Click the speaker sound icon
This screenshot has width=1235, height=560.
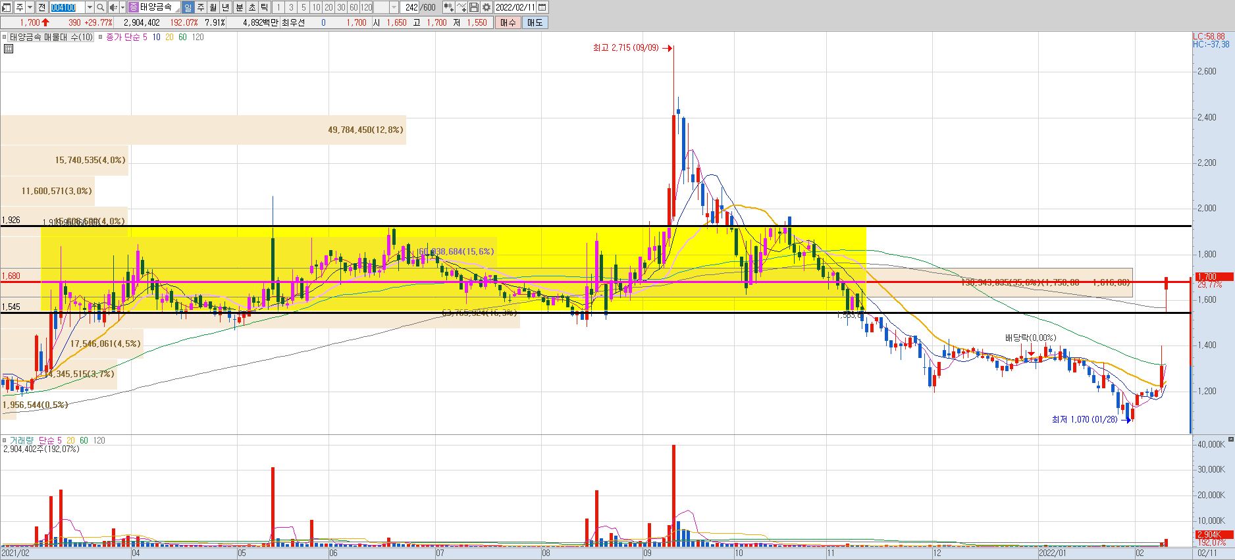click(x=113, y=7)
